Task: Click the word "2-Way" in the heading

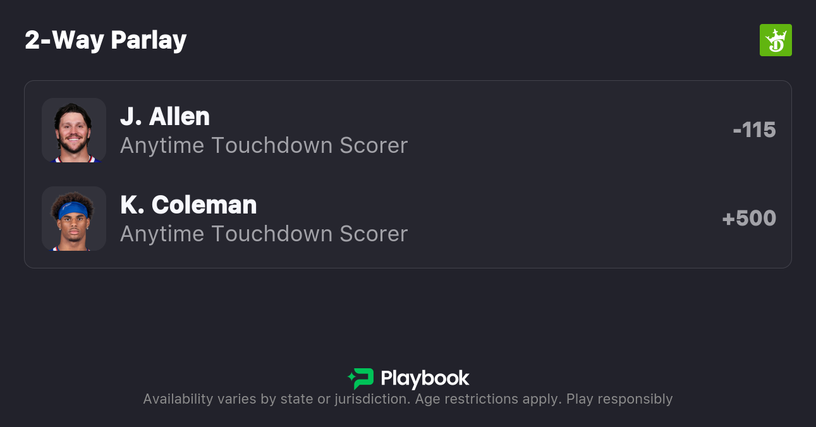Action: click(64, 40)
